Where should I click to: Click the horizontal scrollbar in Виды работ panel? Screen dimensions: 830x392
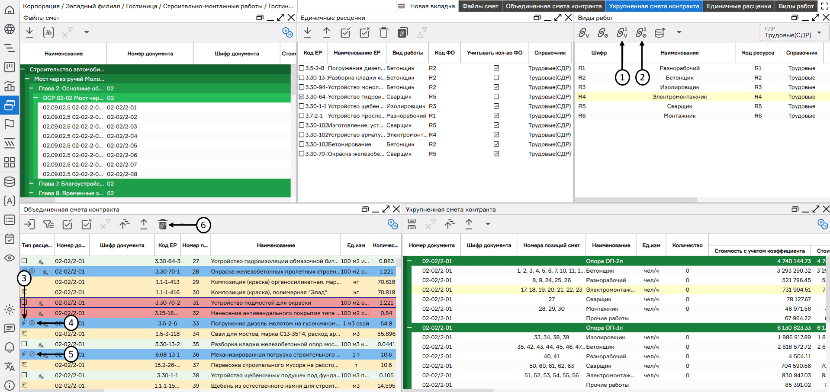(x=636, y=200)
